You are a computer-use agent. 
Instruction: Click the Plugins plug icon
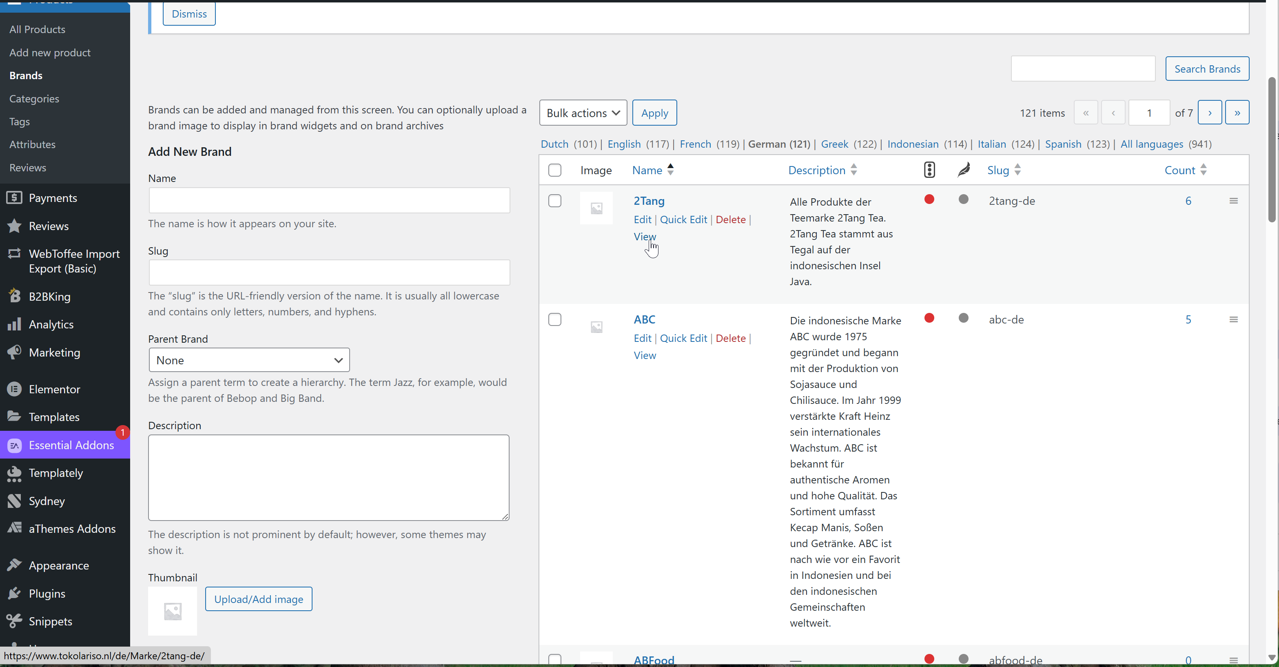[x=14, y=593]
